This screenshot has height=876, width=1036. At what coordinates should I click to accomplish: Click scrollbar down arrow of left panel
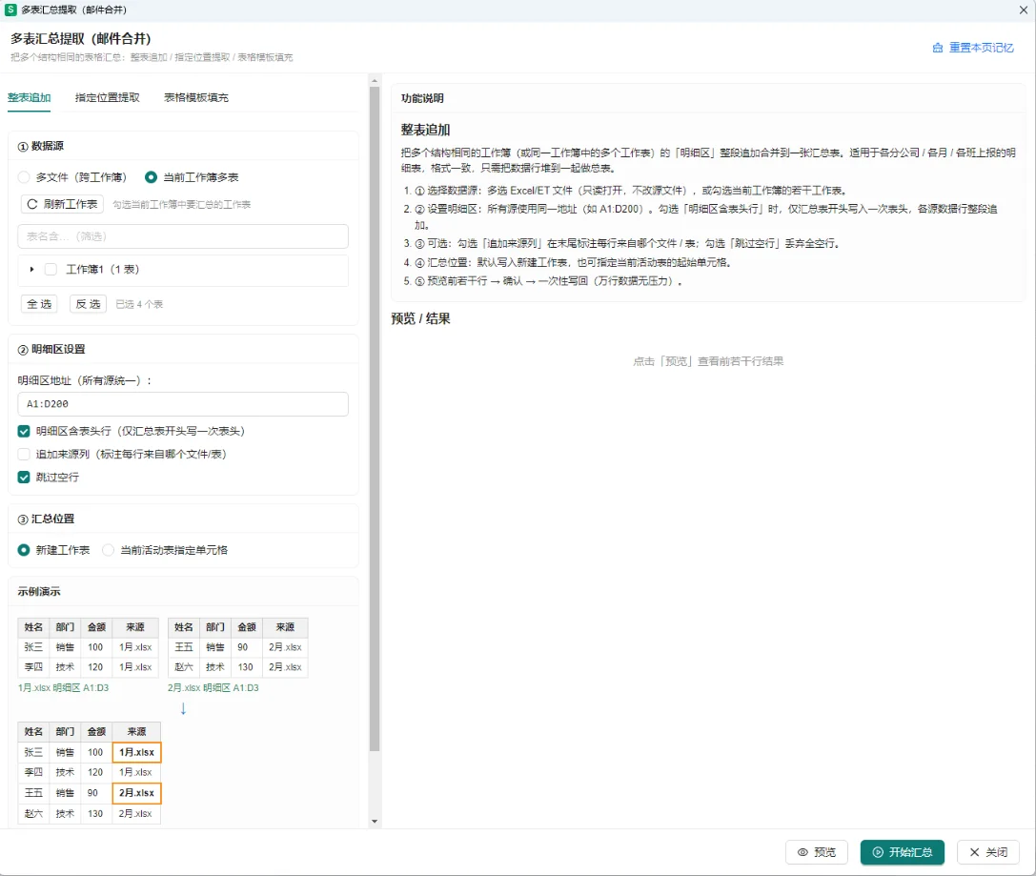pyautogui.click(x=375, y=822)
